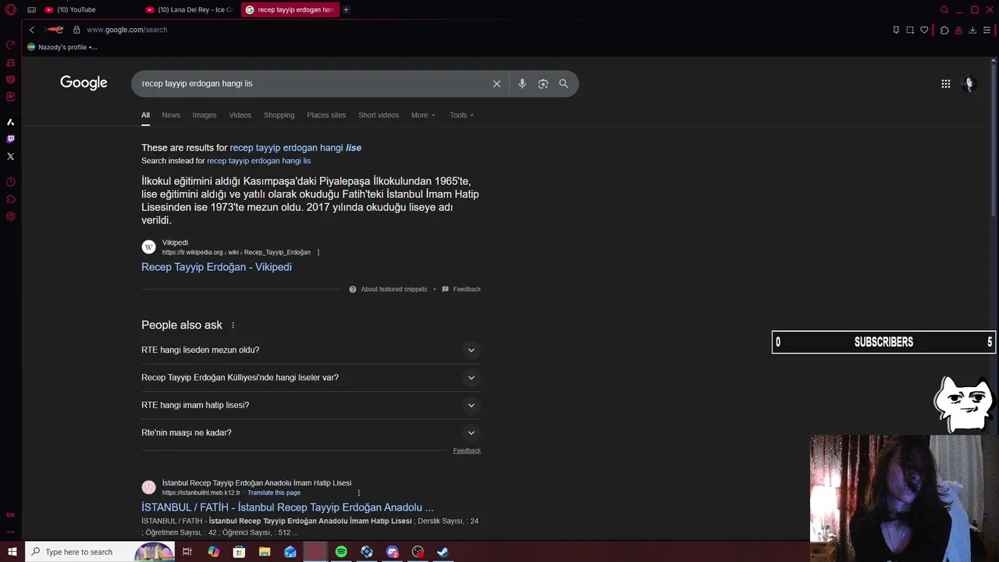Image resolution: width=999 pixels, height=562 pixels.
Task: Open the Google account avatar
Action: point(969,84)
